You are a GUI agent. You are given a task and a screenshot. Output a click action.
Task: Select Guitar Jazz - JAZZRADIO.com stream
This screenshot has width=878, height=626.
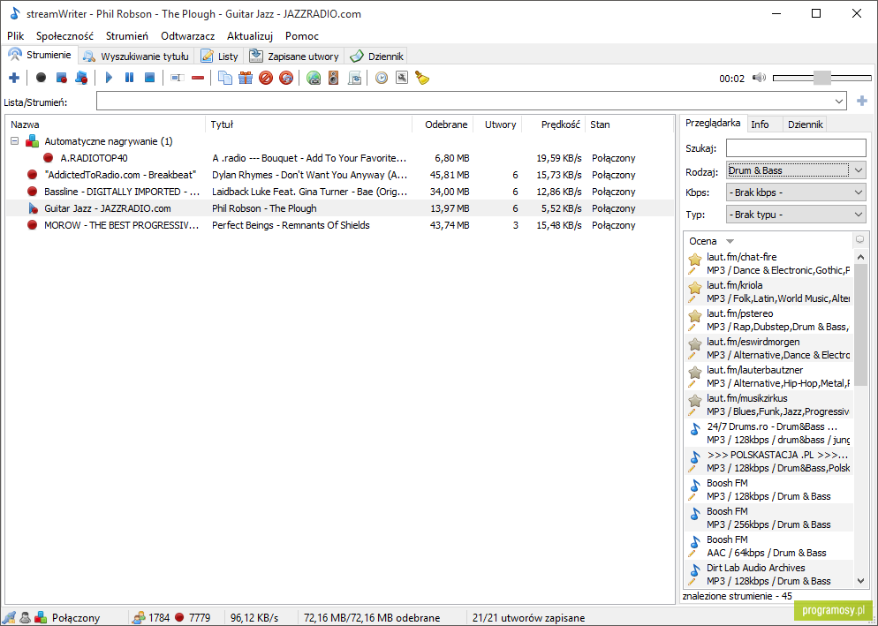click(x=339, y=208)
